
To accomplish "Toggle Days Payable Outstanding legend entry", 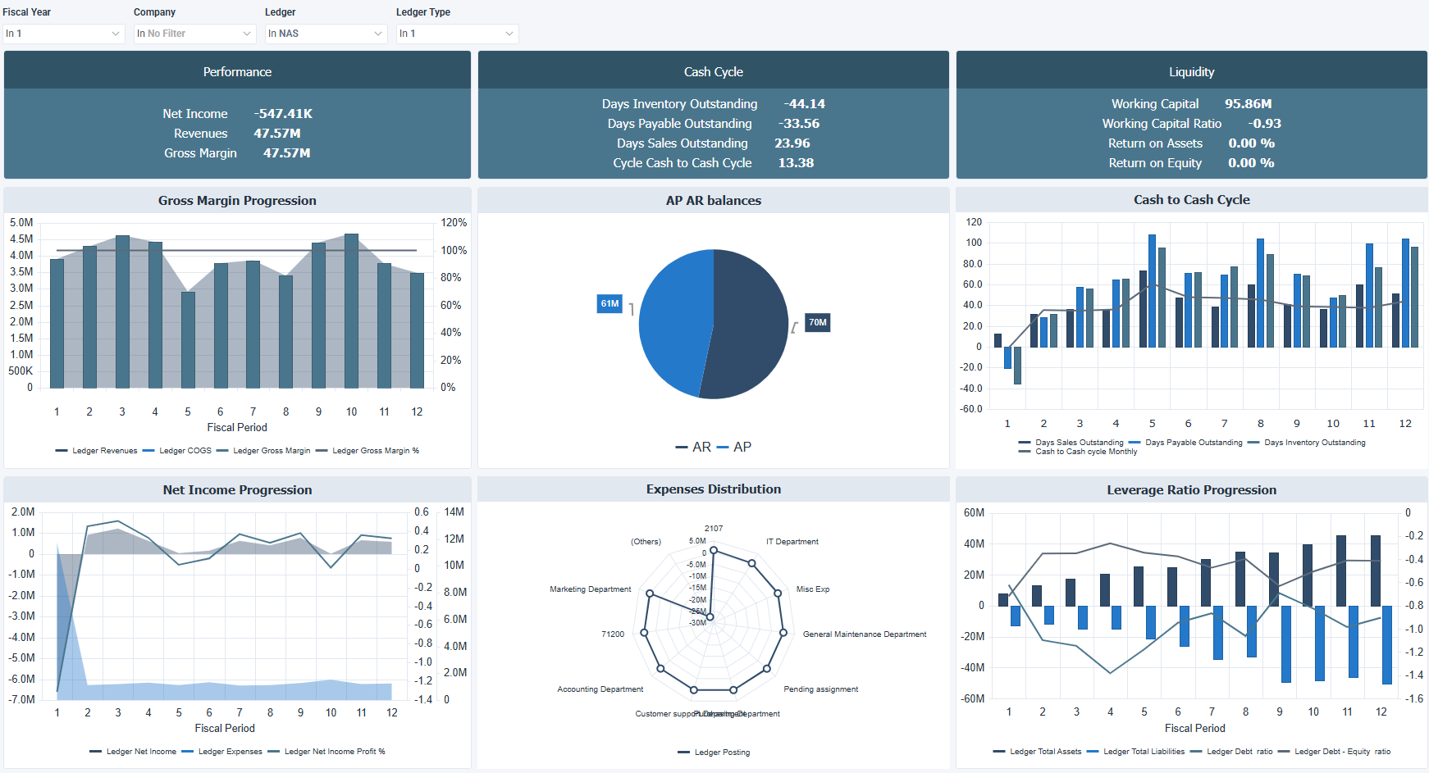I will click(1186, 443).
